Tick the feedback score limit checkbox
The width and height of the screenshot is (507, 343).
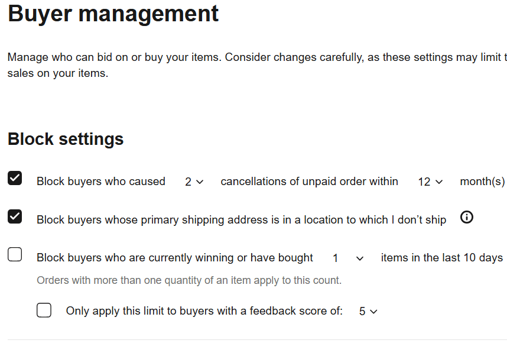[x=44, y=310]
